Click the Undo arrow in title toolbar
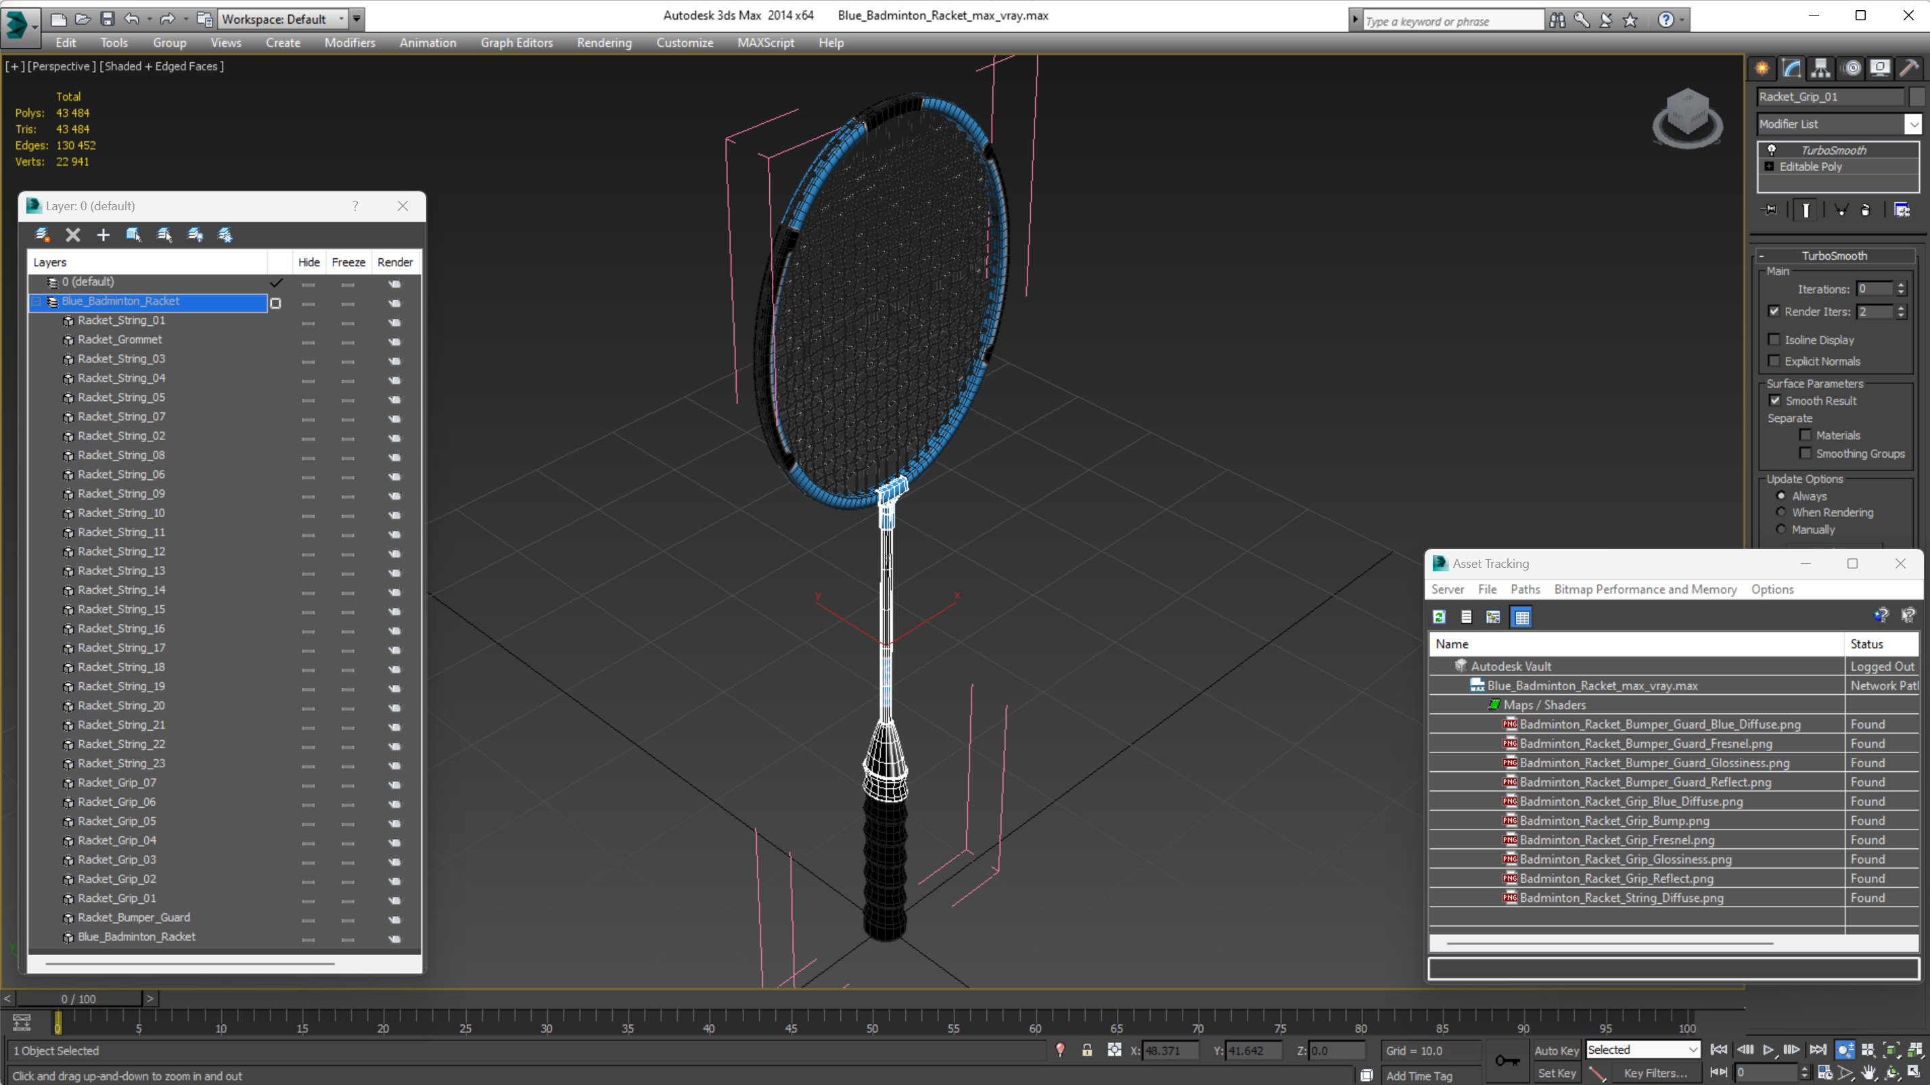The height and width of the screenshot is (1085, 1930). pyautogui.click(x=132, y=19)
